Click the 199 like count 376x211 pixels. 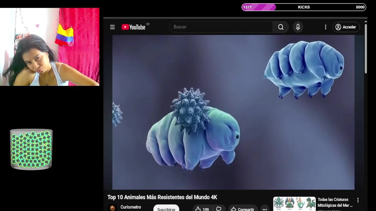[206, 209]
